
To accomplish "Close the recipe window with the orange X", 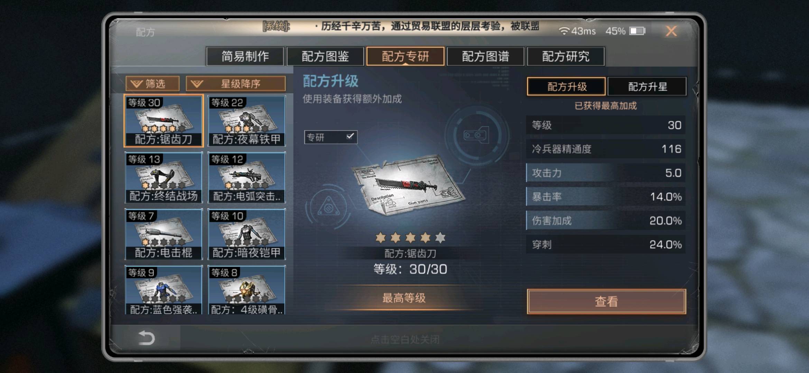I will (671, 31).
